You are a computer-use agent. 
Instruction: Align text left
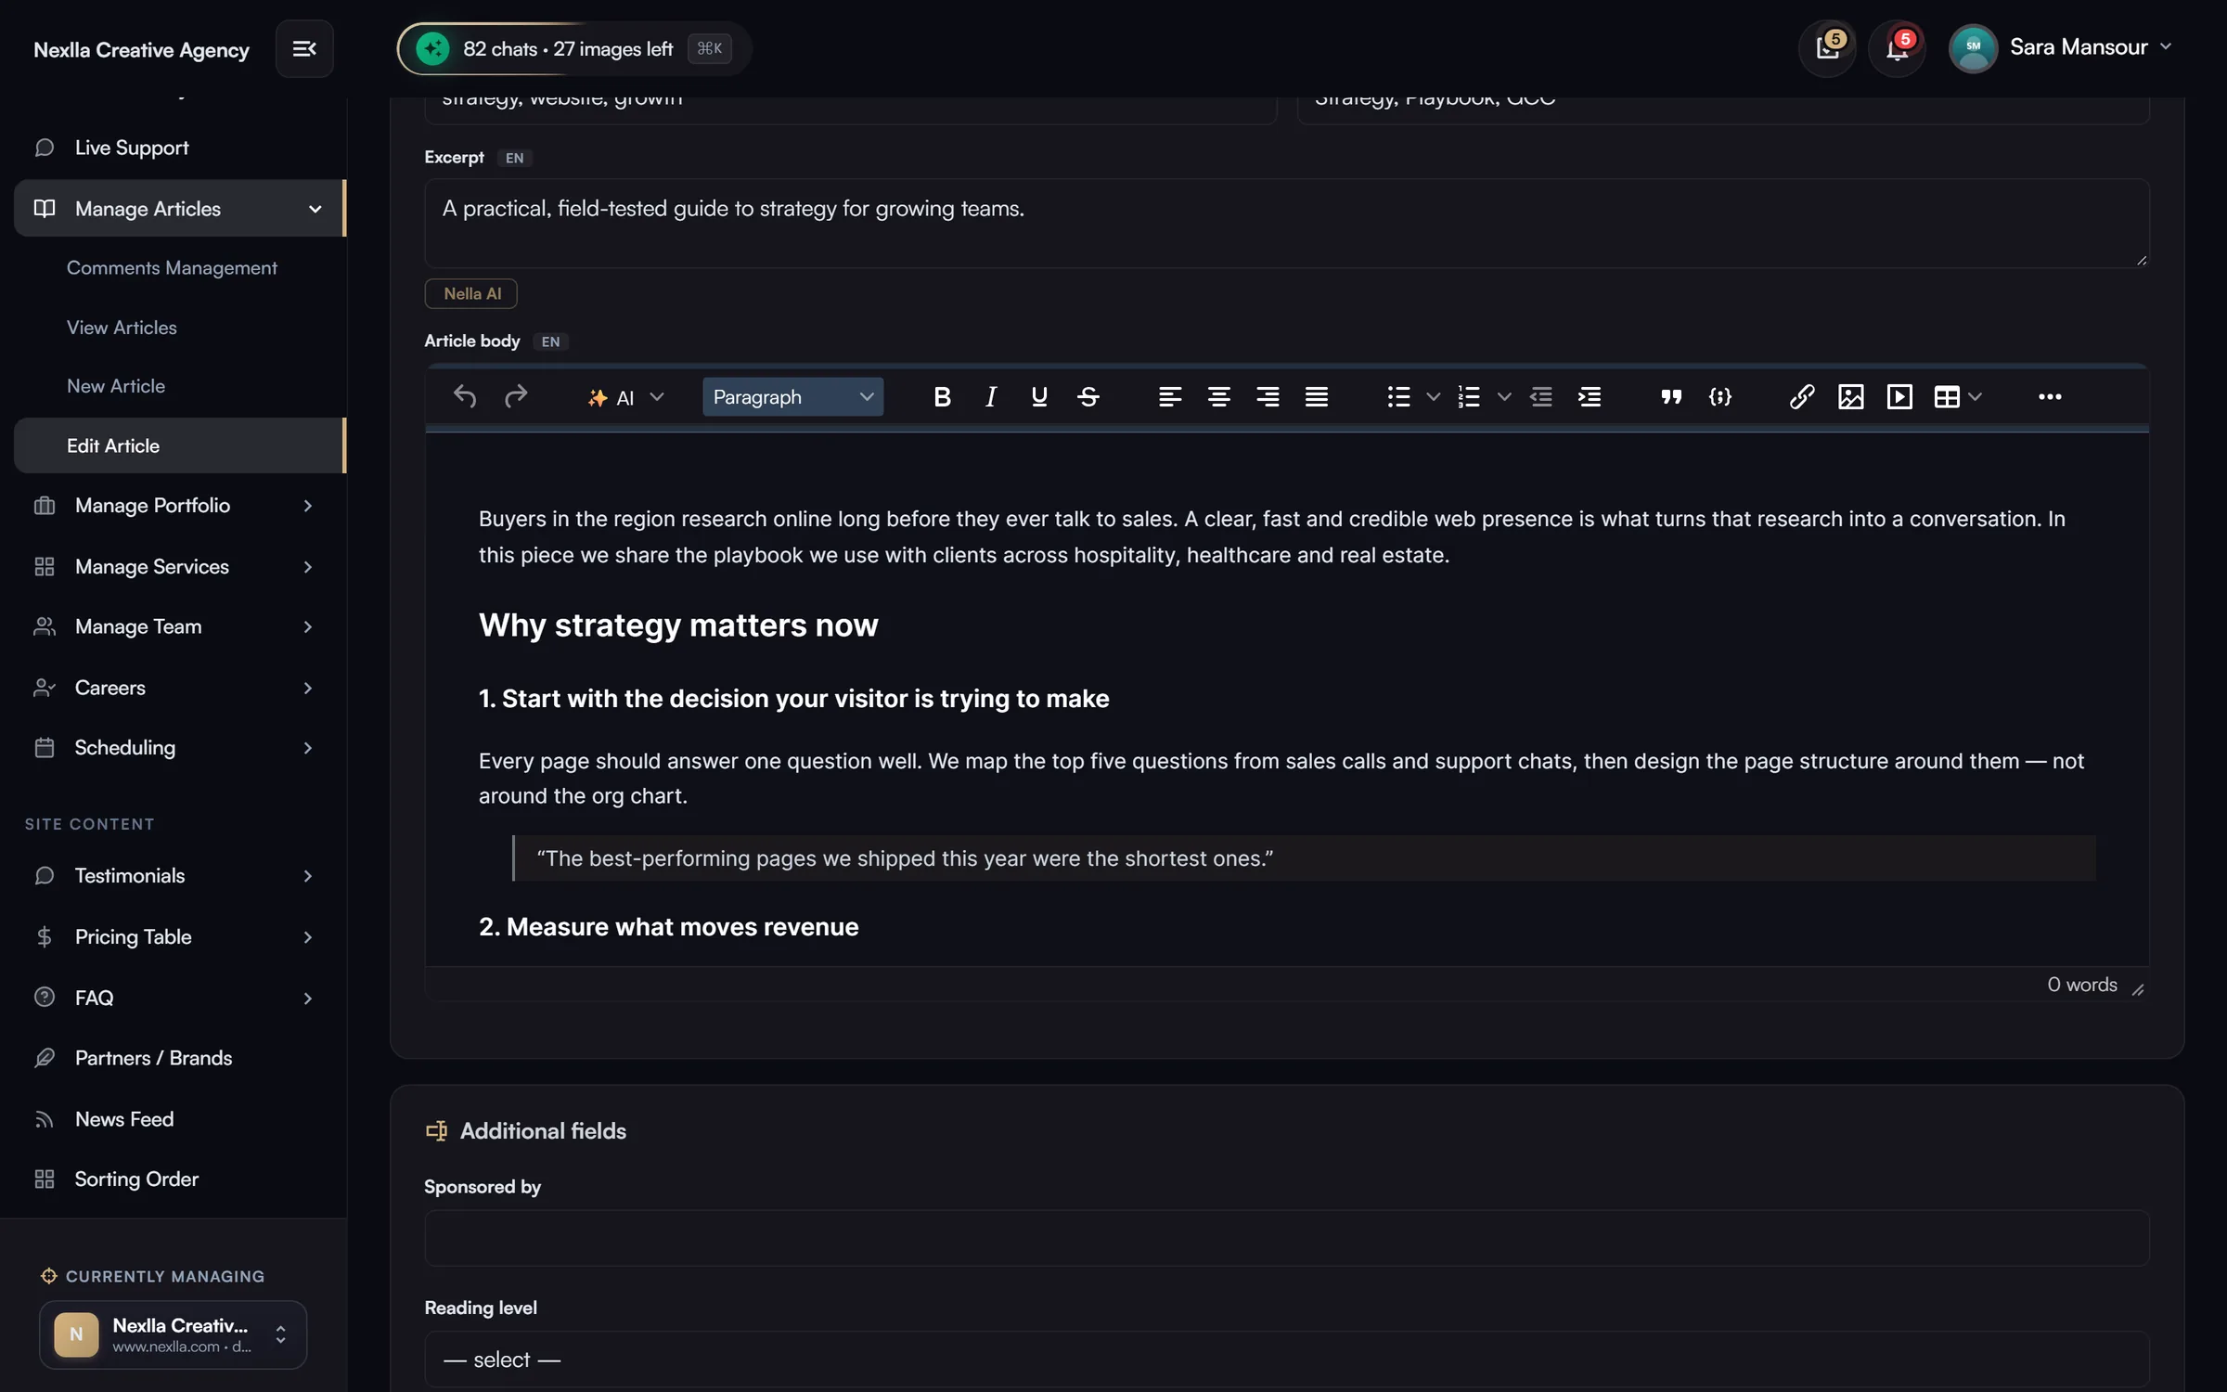[1170, 397]
